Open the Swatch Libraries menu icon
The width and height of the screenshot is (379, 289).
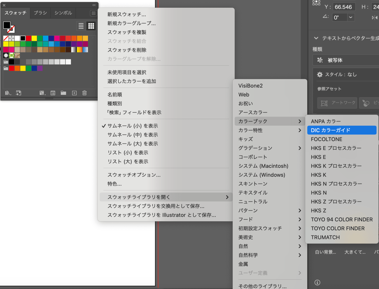coord(8,93)
